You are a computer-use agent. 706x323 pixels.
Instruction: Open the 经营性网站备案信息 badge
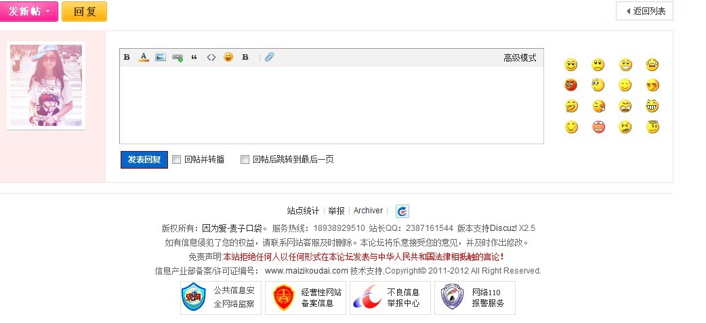click(x=306, y=298)
